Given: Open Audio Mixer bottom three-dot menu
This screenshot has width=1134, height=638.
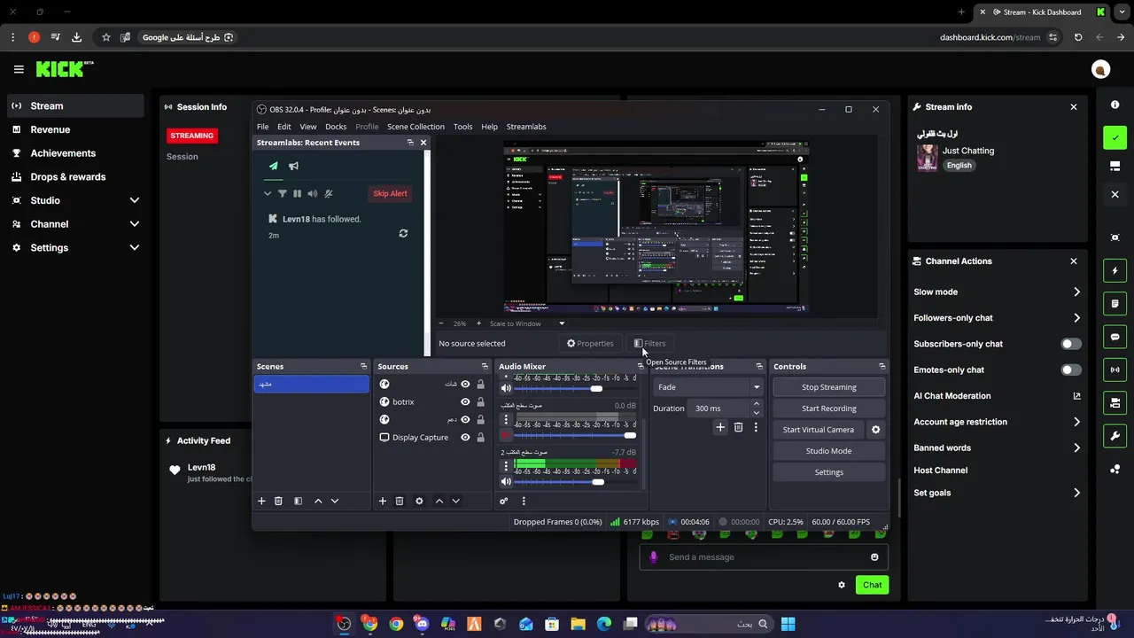Looking at the screenshot, I should tap(524, 501).
